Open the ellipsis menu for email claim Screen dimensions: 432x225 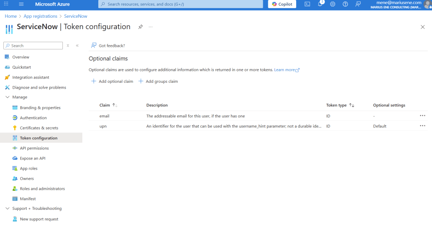pos(422,115)
